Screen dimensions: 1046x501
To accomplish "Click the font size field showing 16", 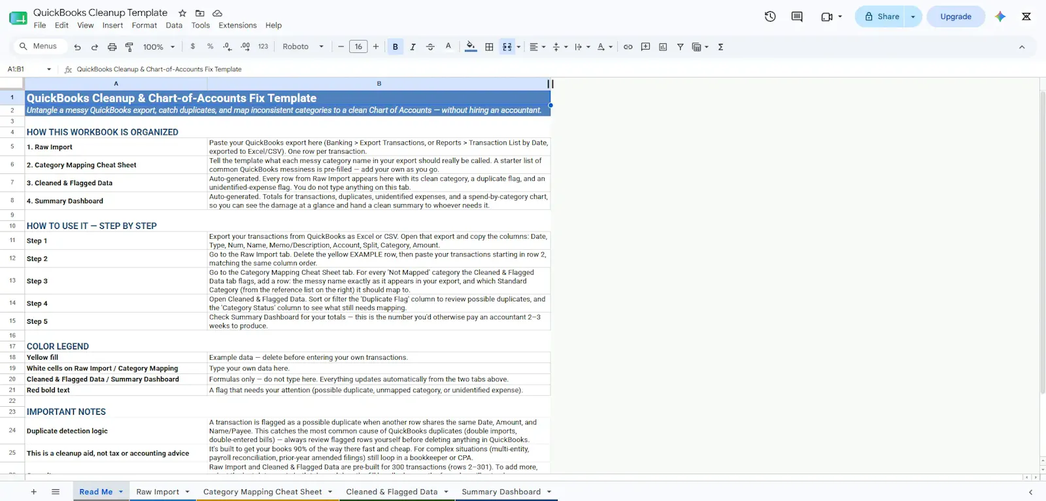I will coord(358,46).
